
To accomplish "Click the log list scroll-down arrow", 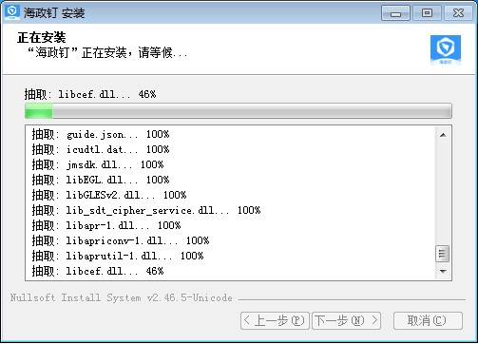I will pos(443,271).
